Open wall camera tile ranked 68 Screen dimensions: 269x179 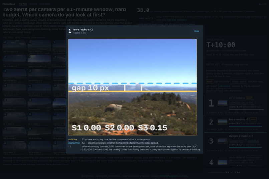(x=14, y=76)
